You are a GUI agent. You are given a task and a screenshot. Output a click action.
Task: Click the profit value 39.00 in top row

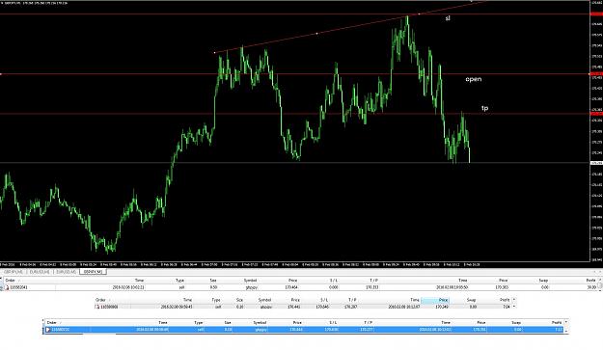tap(591, 287)
